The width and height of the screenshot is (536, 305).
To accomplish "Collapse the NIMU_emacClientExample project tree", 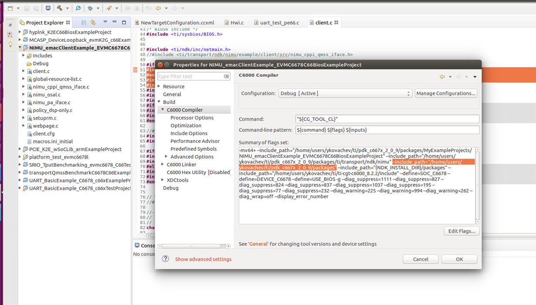I will 20,48.
